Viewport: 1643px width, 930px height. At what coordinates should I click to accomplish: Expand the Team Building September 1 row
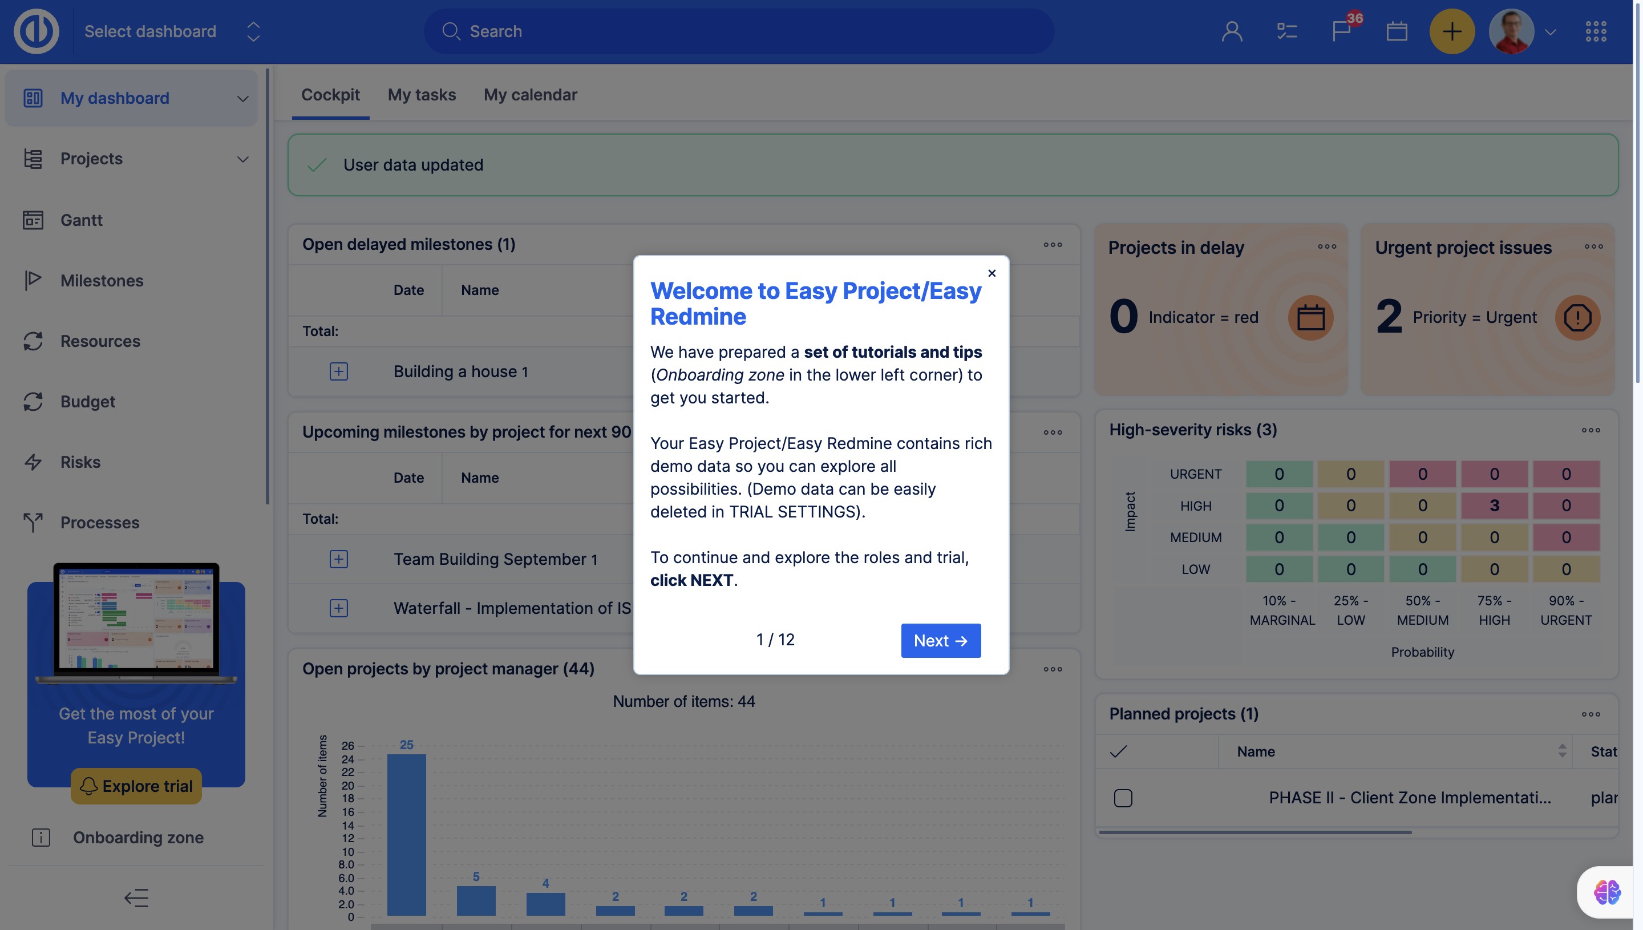pyautogui.click(x=338, y=559)
